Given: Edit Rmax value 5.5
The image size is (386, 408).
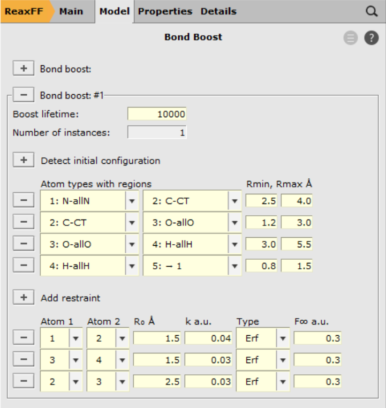Looking at the screenshot, I should [297, 244].
